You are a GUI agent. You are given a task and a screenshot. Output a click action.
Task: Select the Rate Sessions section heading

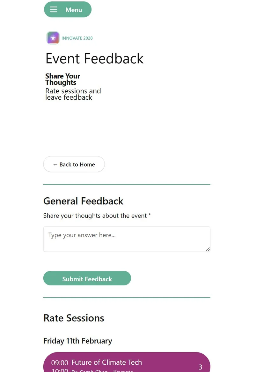click(74, 318)
